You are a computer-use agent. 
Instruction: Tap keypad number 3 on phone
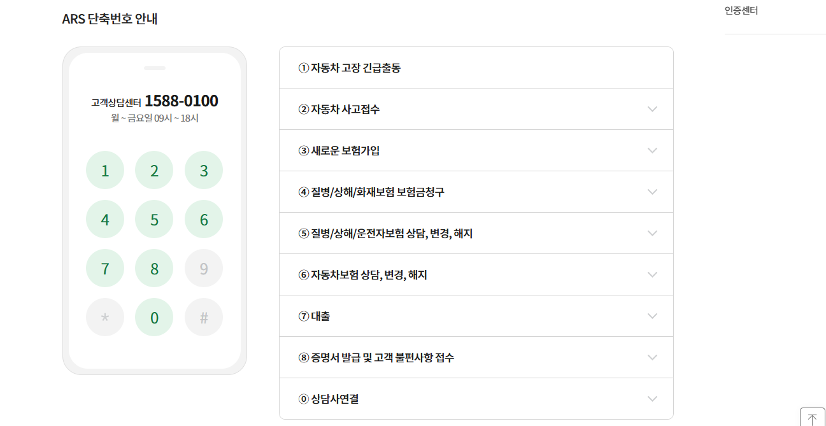point(204,170)
